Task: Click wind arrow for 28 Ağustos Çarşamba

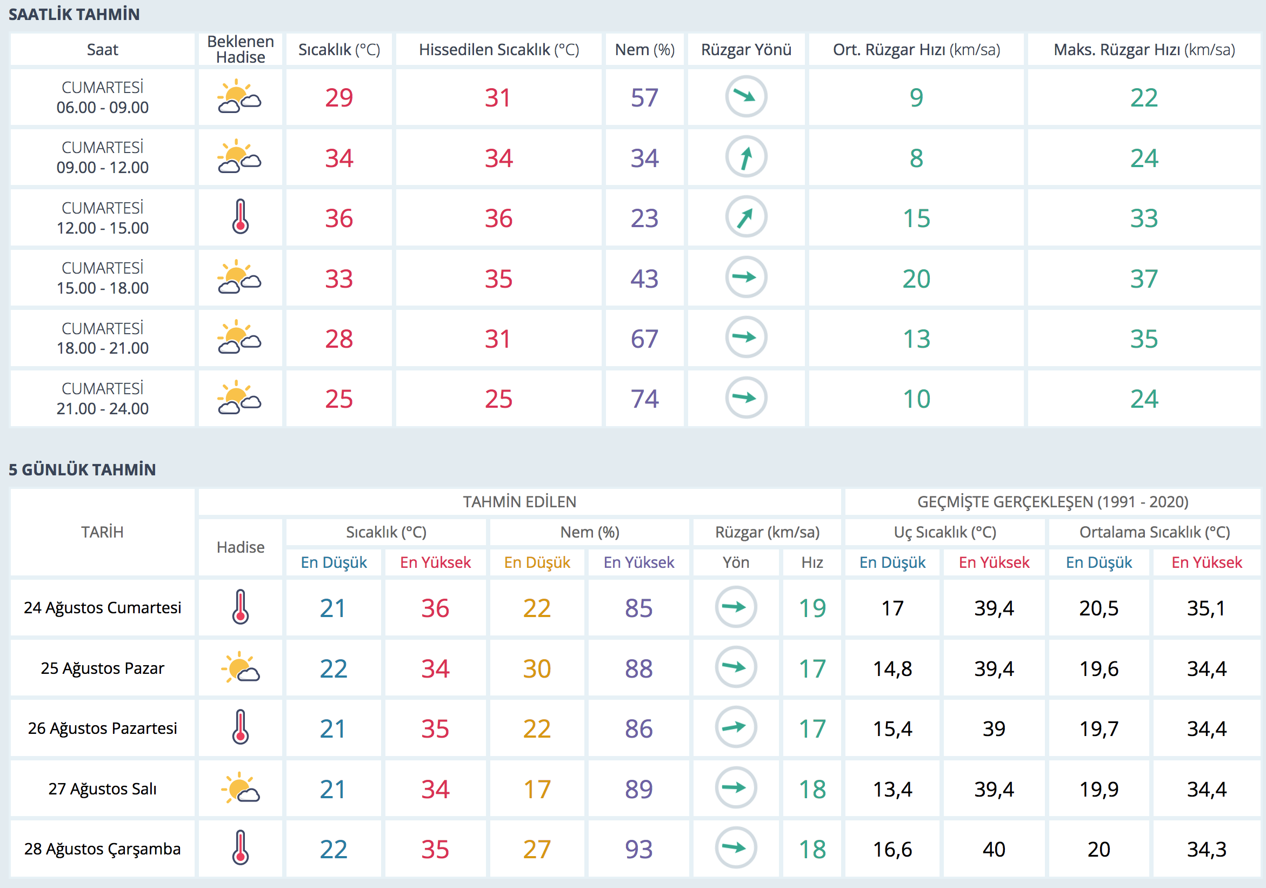Action: click(735, 848)
